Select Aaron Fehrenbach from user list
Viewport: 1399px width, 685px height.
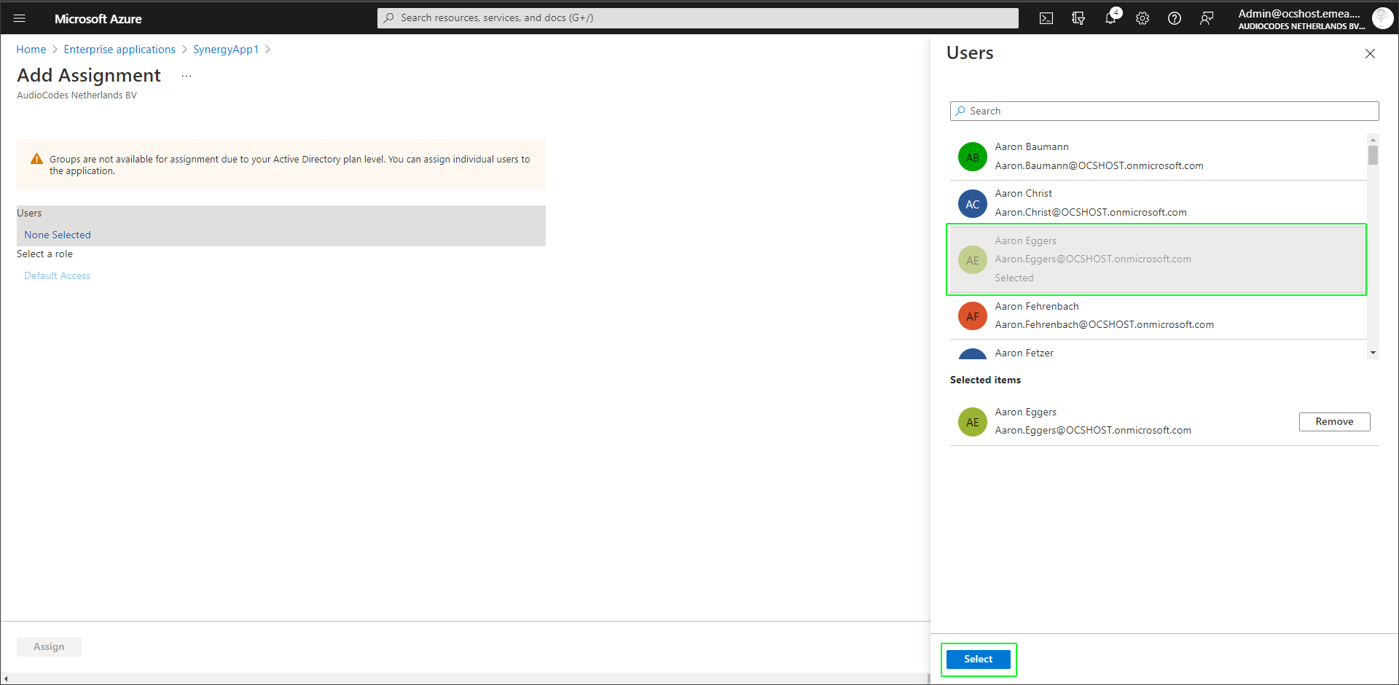coord(1159,316)
